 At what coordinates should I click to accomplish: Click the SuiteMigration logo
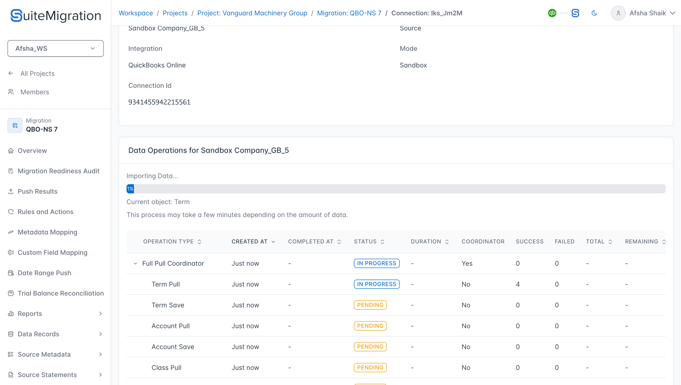(x=56, y=16)
